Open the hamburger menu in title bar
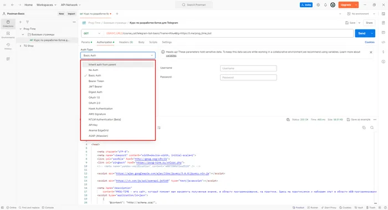The height and width of the screenshot is (210, 388). (x=4, y=5)
